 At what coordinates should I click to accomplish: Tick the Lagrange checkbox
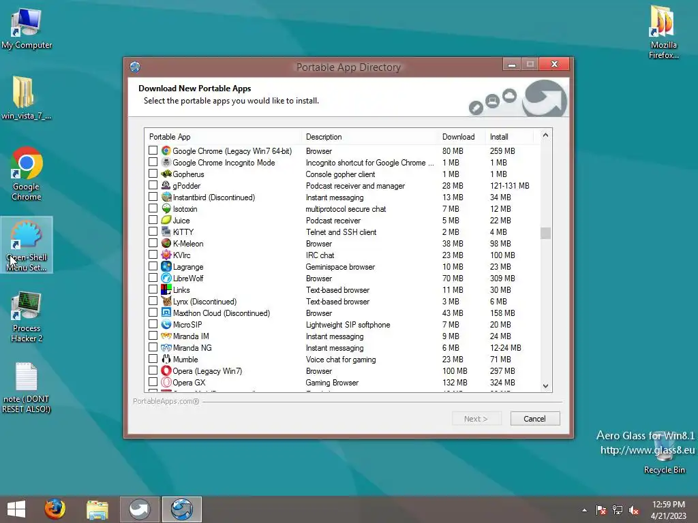tap(153, 266)
